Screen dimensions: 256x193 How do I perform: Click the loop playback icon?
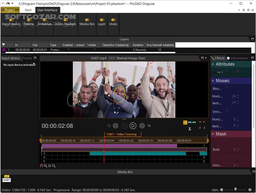click(x=109, y=126)
